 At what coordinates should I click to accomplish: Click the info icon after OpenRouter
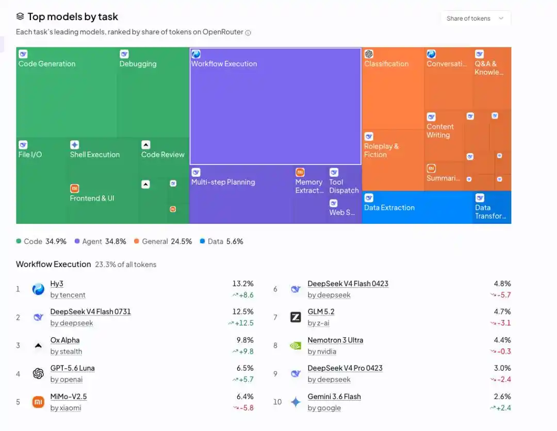tap(248, 32)
